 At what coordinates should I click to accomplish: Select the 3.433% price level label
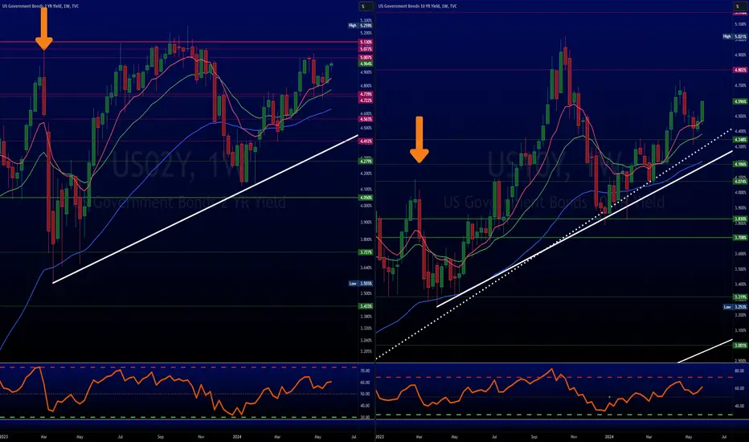coord(366,306)
